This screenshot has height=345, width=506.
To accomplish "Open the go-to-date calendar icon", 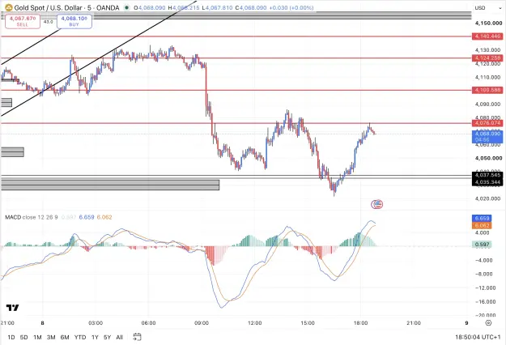I will 137,337.
